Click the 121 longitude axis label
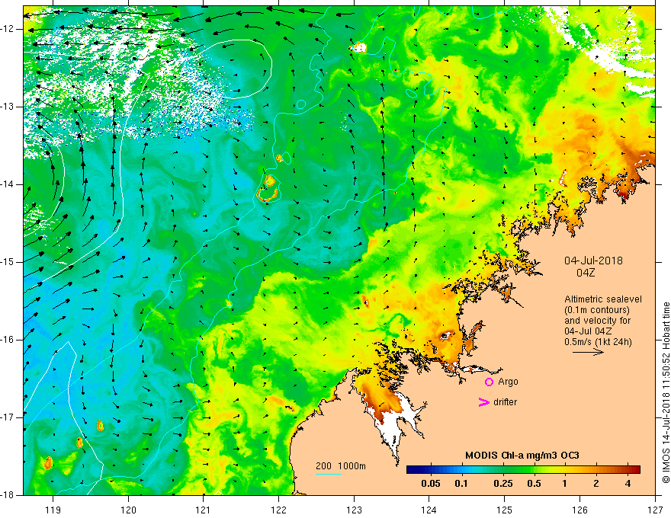This screenshot has width=671, height=518. (x=204, y=510)
